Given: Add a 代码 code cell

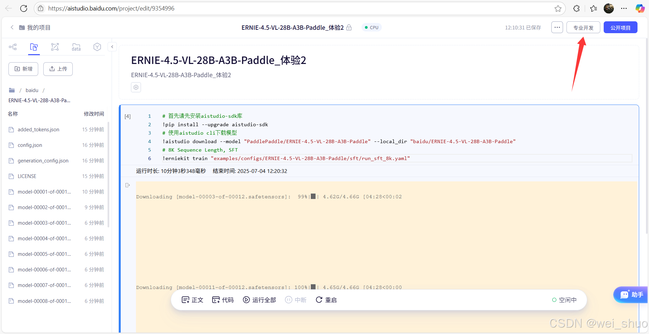Looking at the screenshot, I should pos(223,300).
